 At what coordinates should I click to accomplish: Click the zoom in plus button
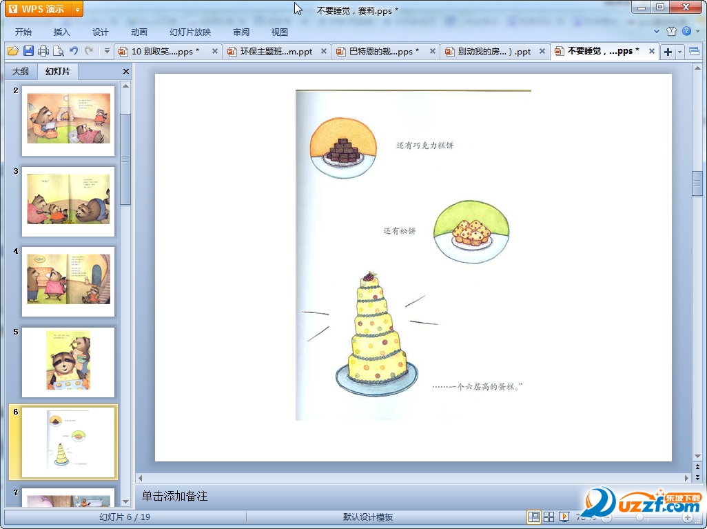click(687, 517)
